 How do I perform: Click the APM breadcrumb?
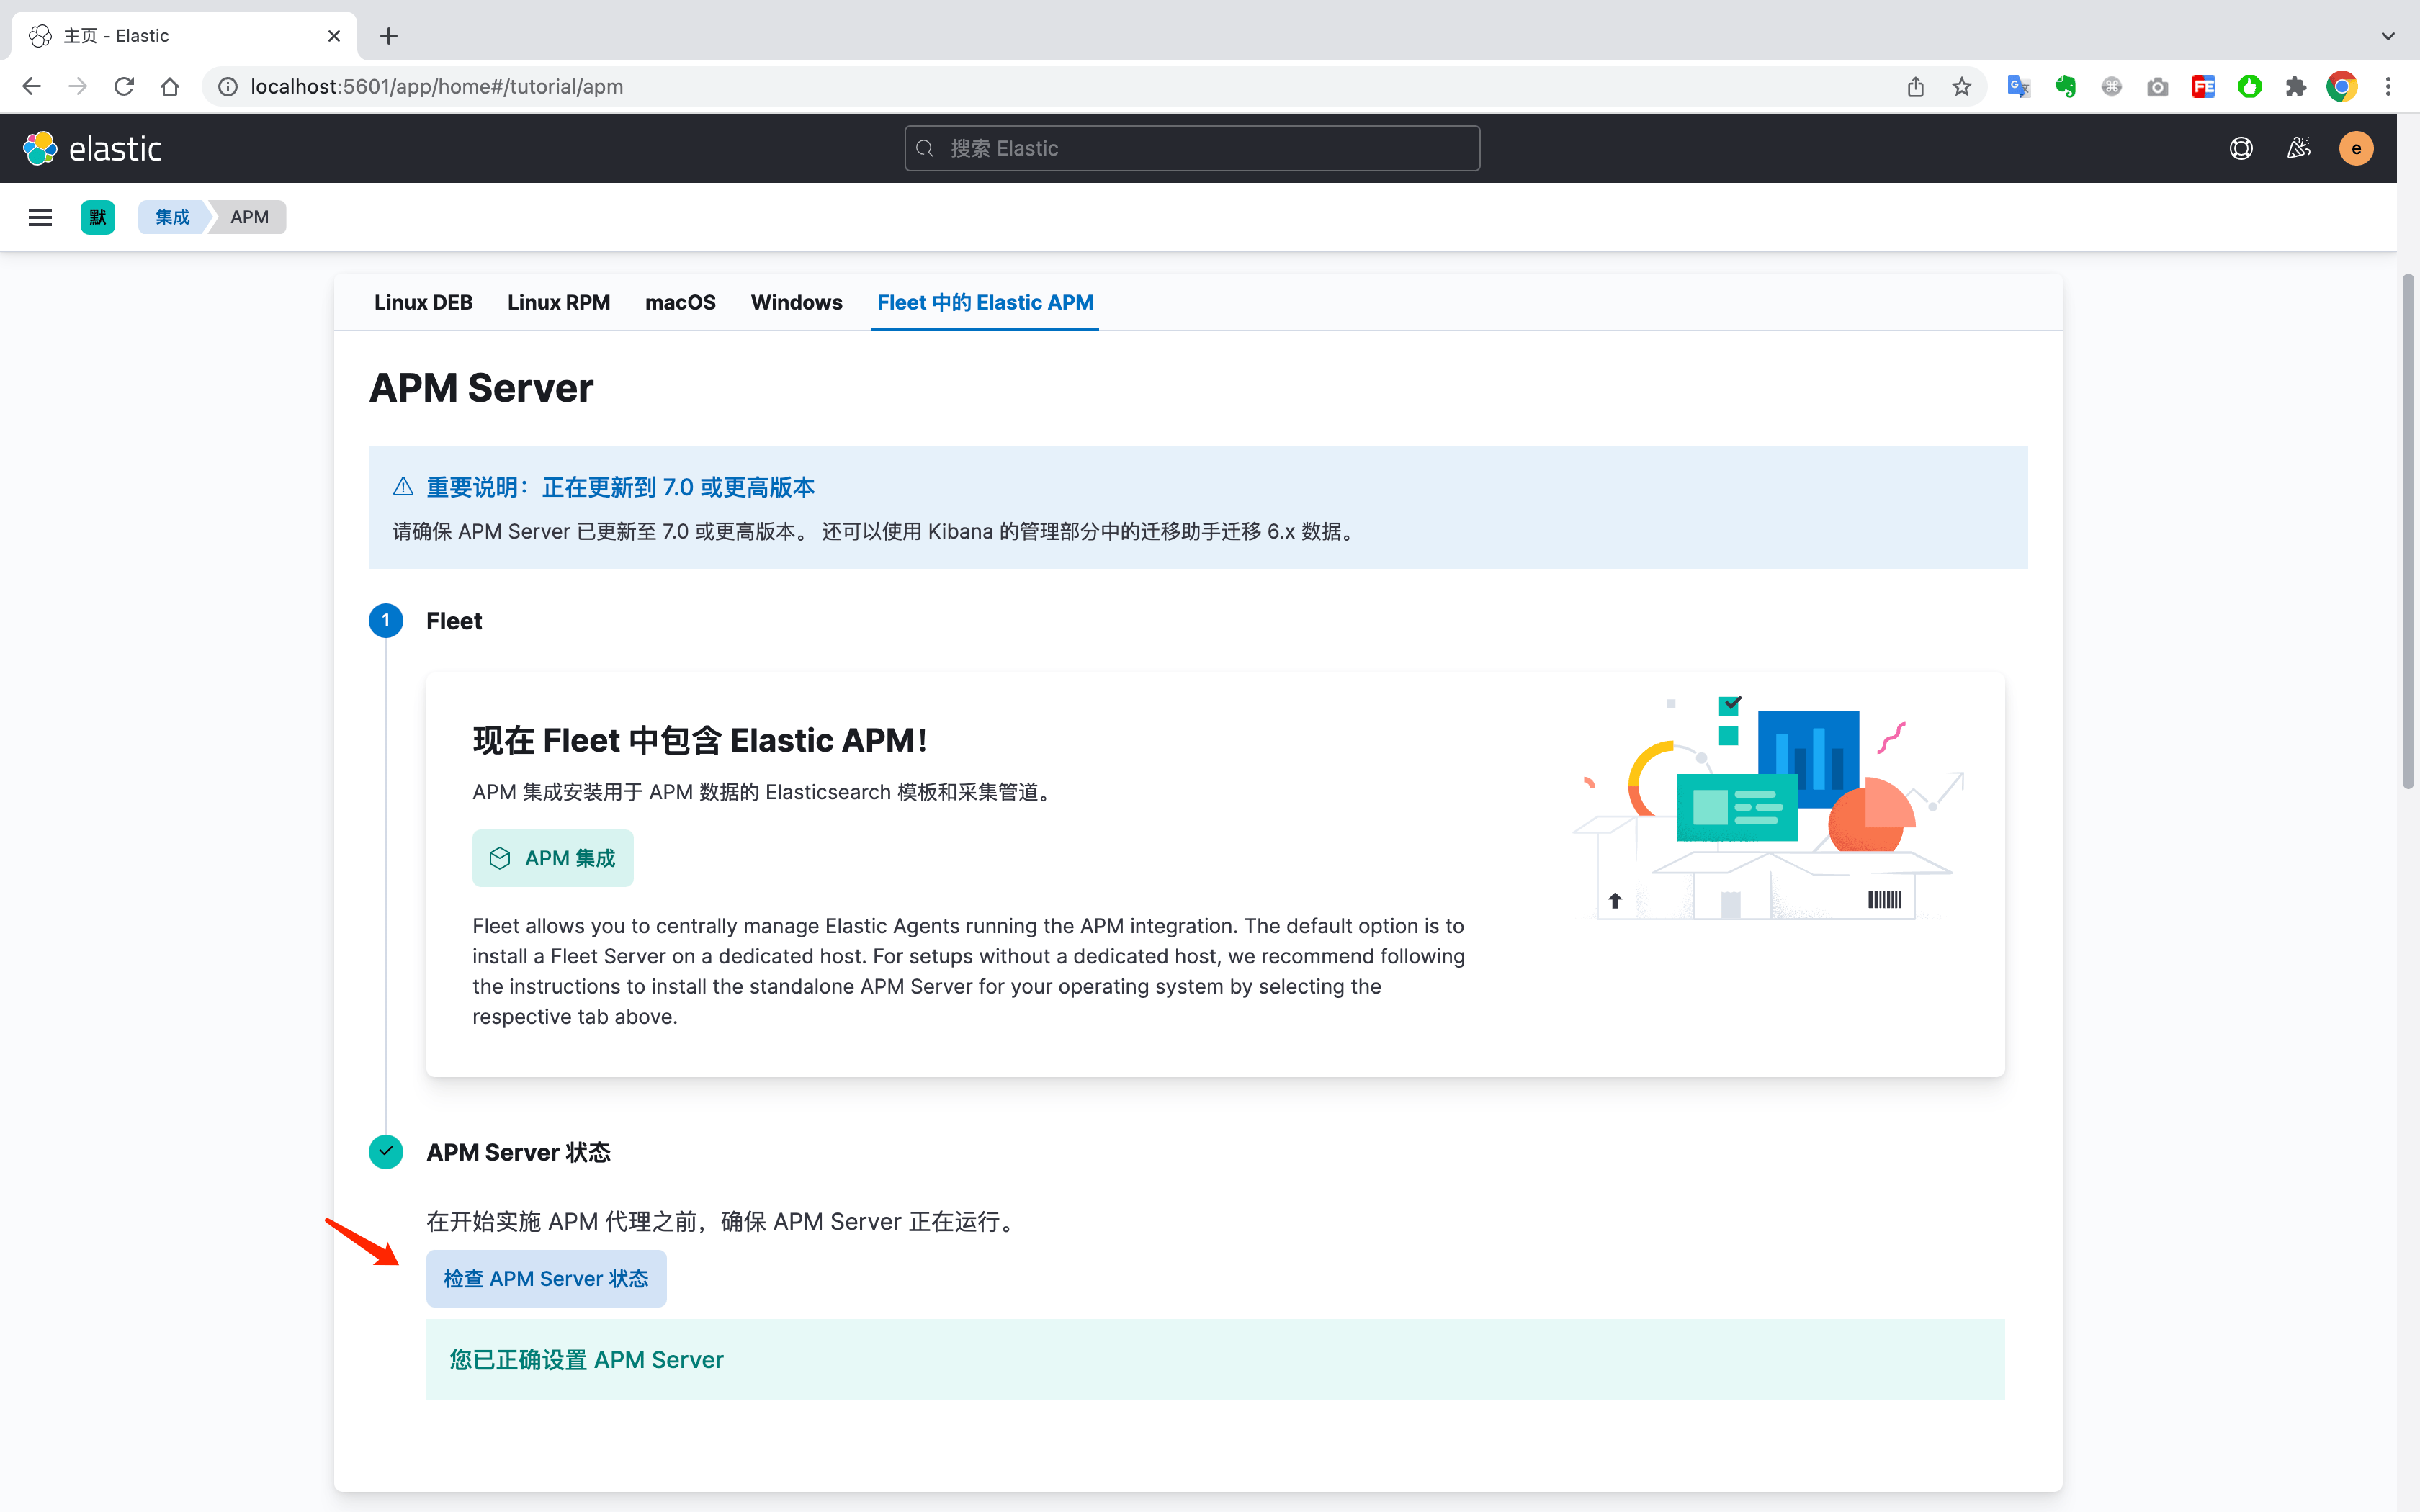(249, 217)
